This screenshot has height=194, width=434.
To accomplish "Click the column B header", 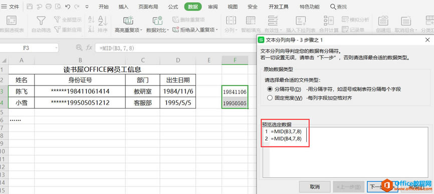I will [80, 60].
